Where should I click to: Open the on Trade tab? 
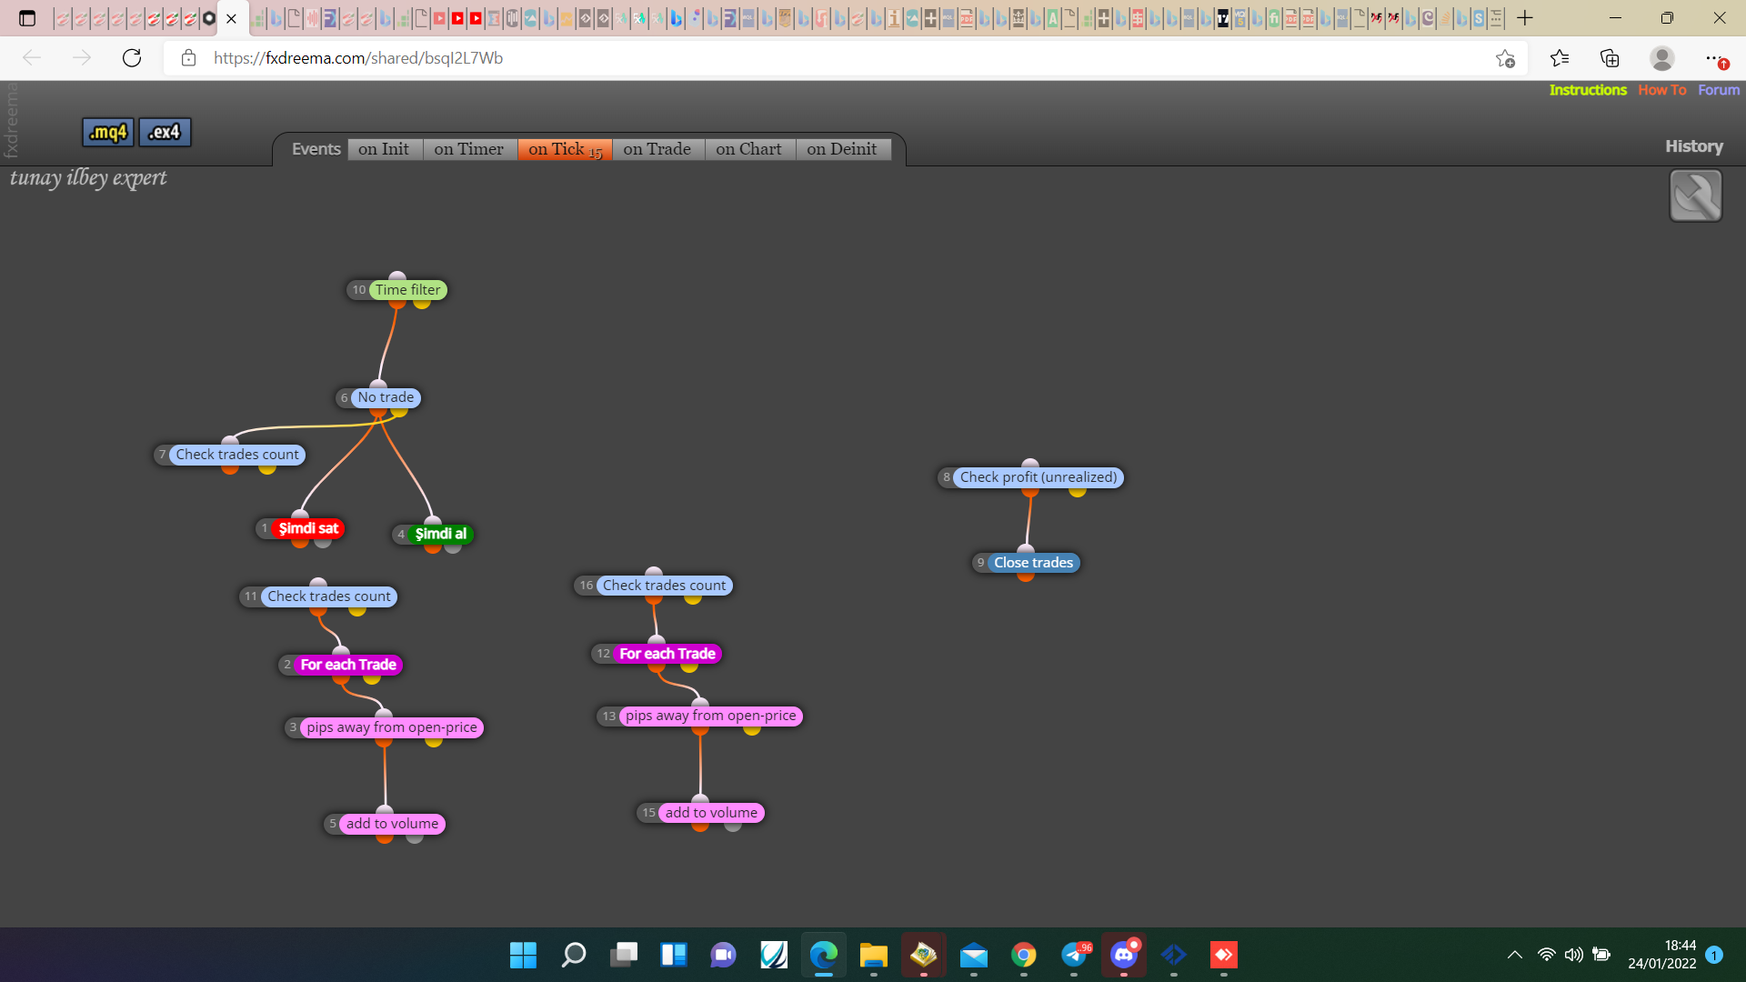point(657,149)
